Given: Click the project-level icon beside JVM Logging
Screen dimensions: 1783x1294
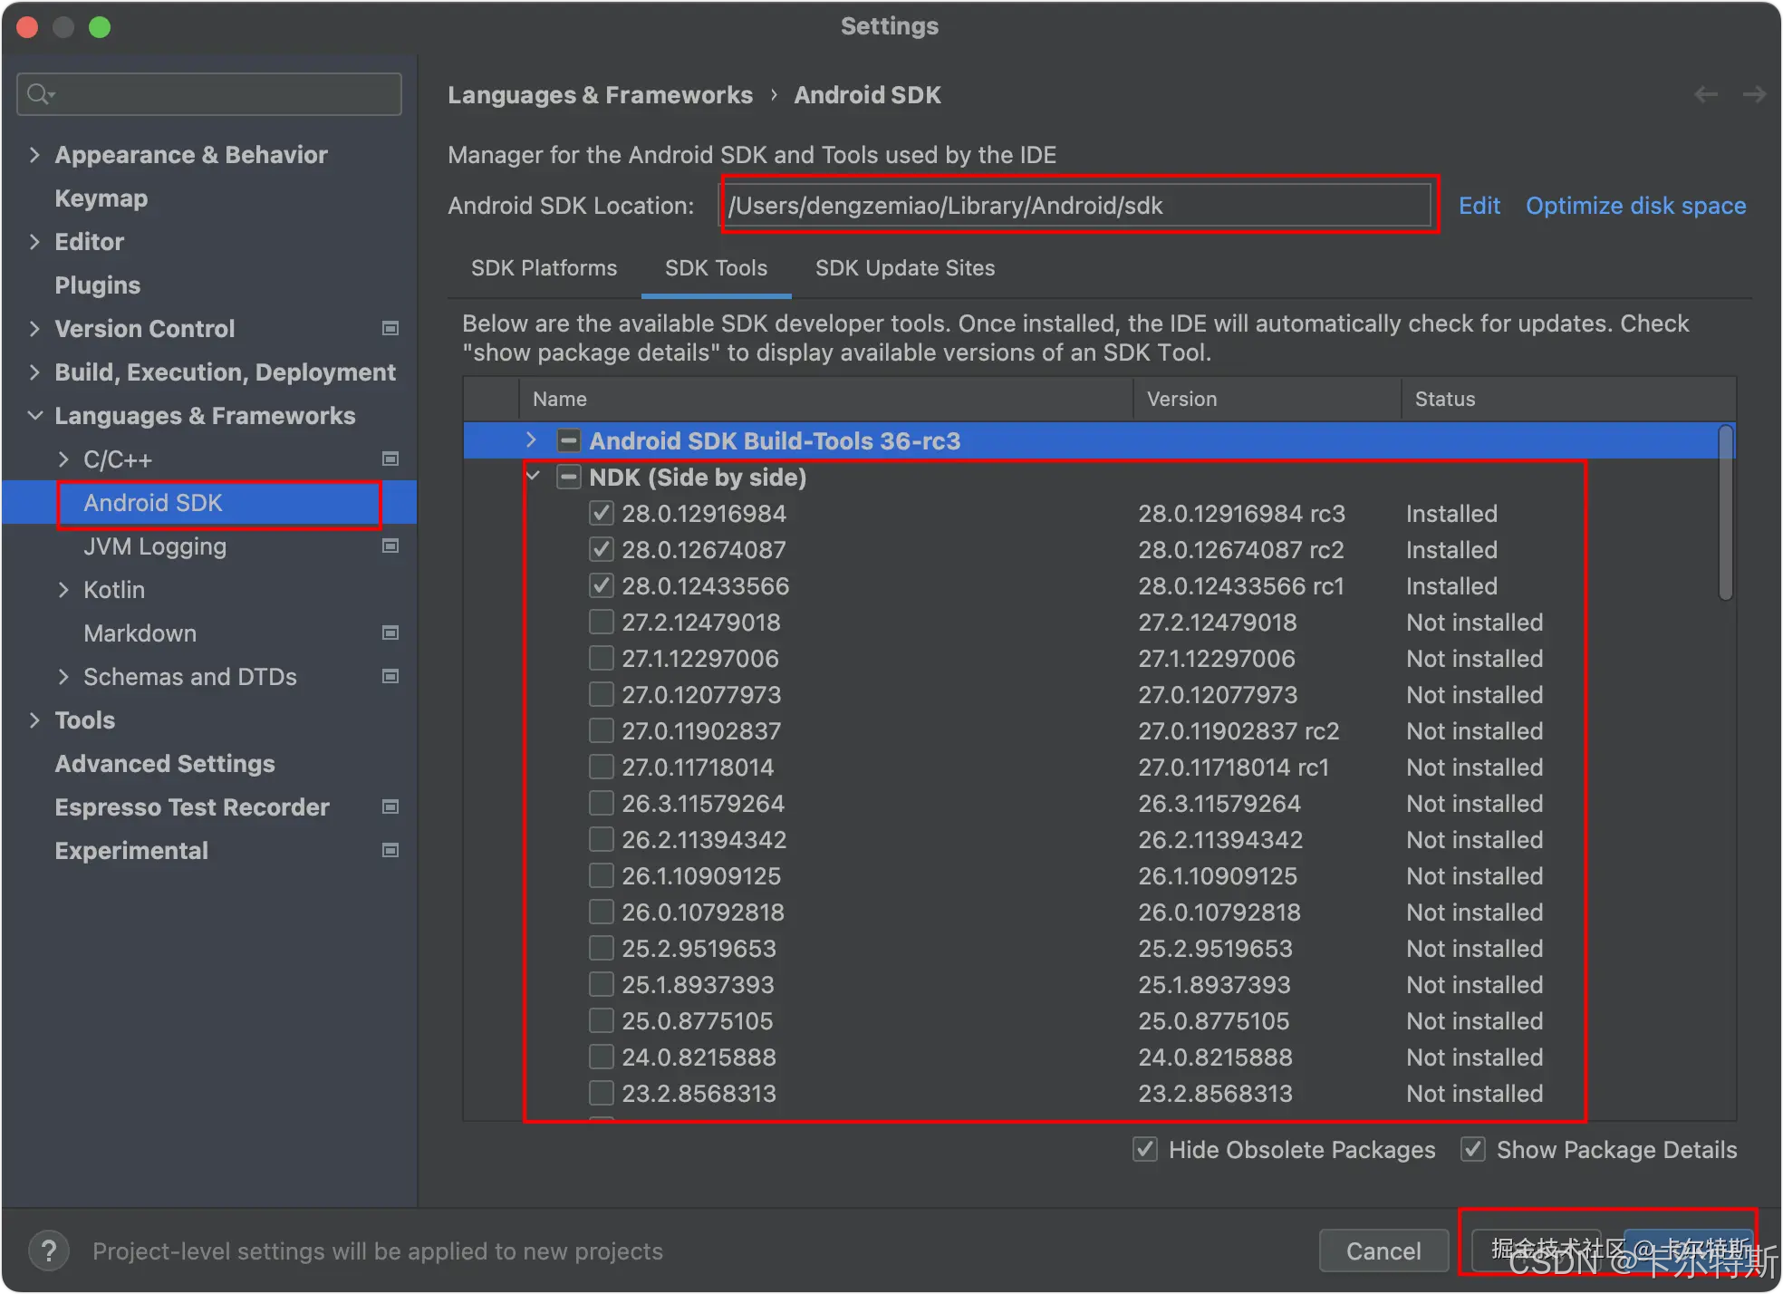Looking at the screenshot, I should pos(390,546).
